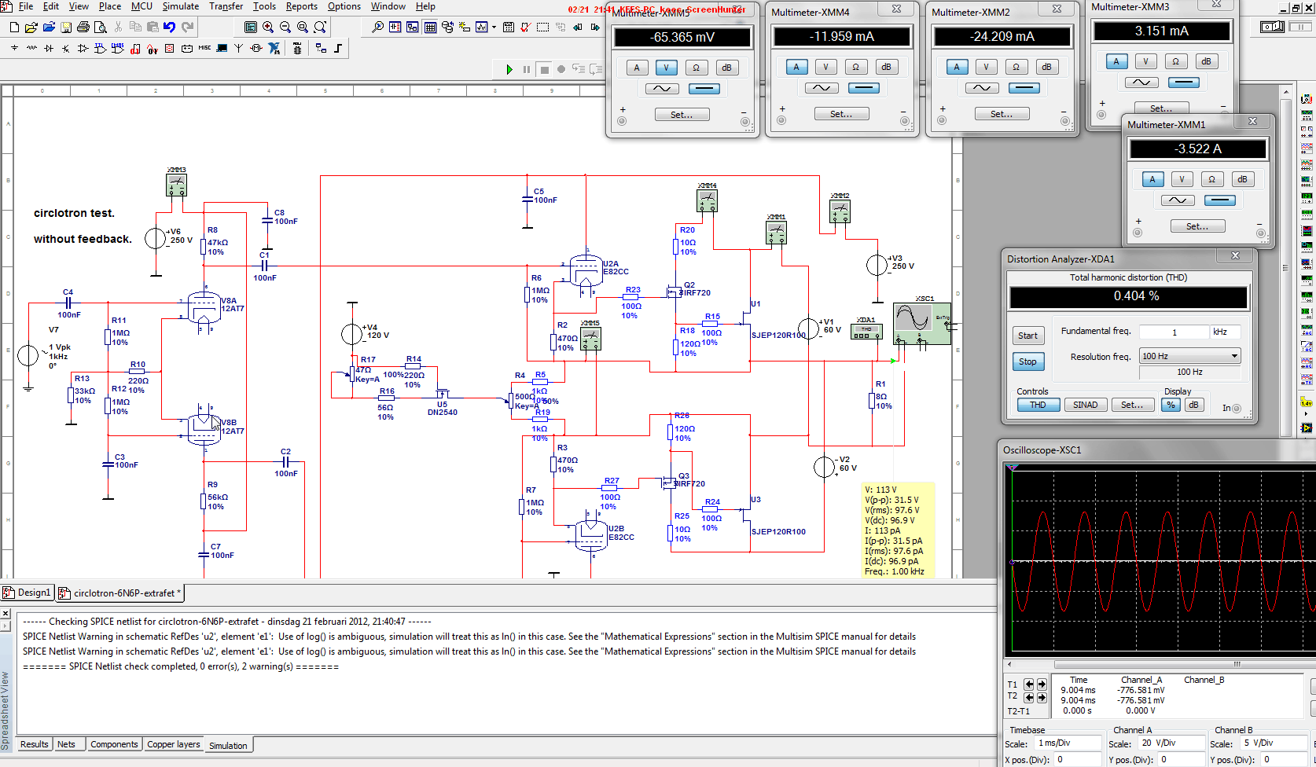Open the fundamental frequency kHz unit selector
This screenshot has height=767, width=1316.
(1225, 332)
